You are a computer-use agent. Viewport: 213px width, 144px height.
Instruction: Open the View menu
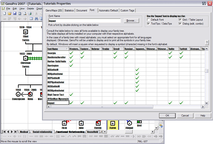point(22,9)
